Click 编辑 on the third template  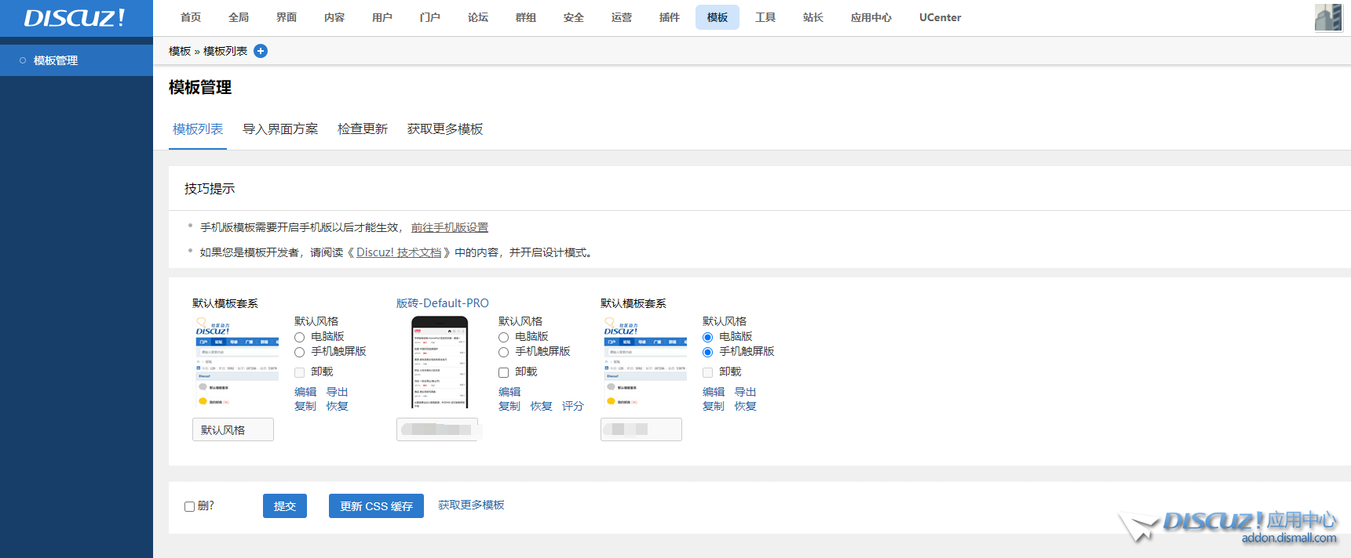coord(714,392)
